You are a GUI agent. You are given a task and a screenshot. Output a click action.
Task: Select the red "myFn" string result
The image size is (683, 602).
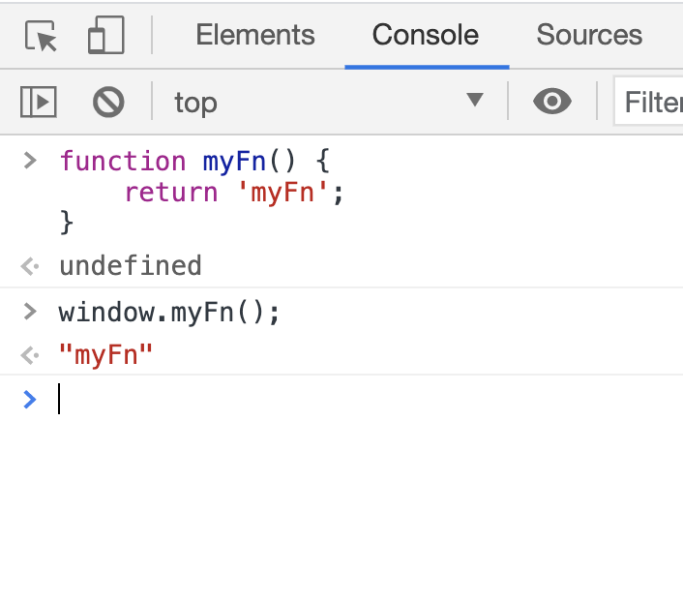click(105, 354)
